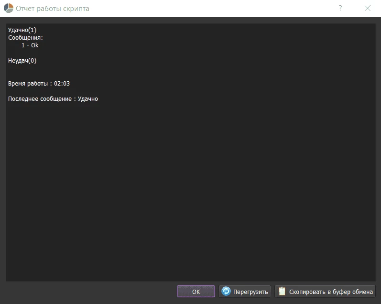Click the Перегрузить button

coord(244,292)
